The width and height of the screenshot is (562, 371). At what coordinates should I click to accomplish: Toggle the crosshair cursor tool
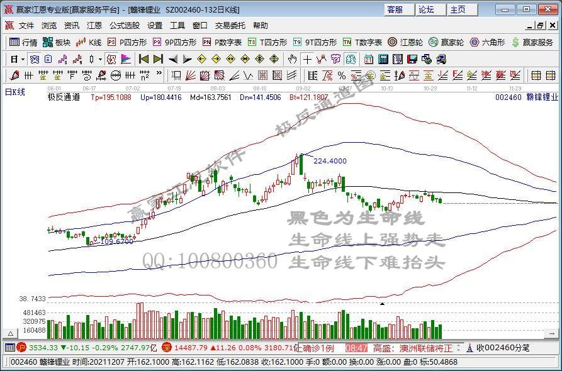pos(307,59)
